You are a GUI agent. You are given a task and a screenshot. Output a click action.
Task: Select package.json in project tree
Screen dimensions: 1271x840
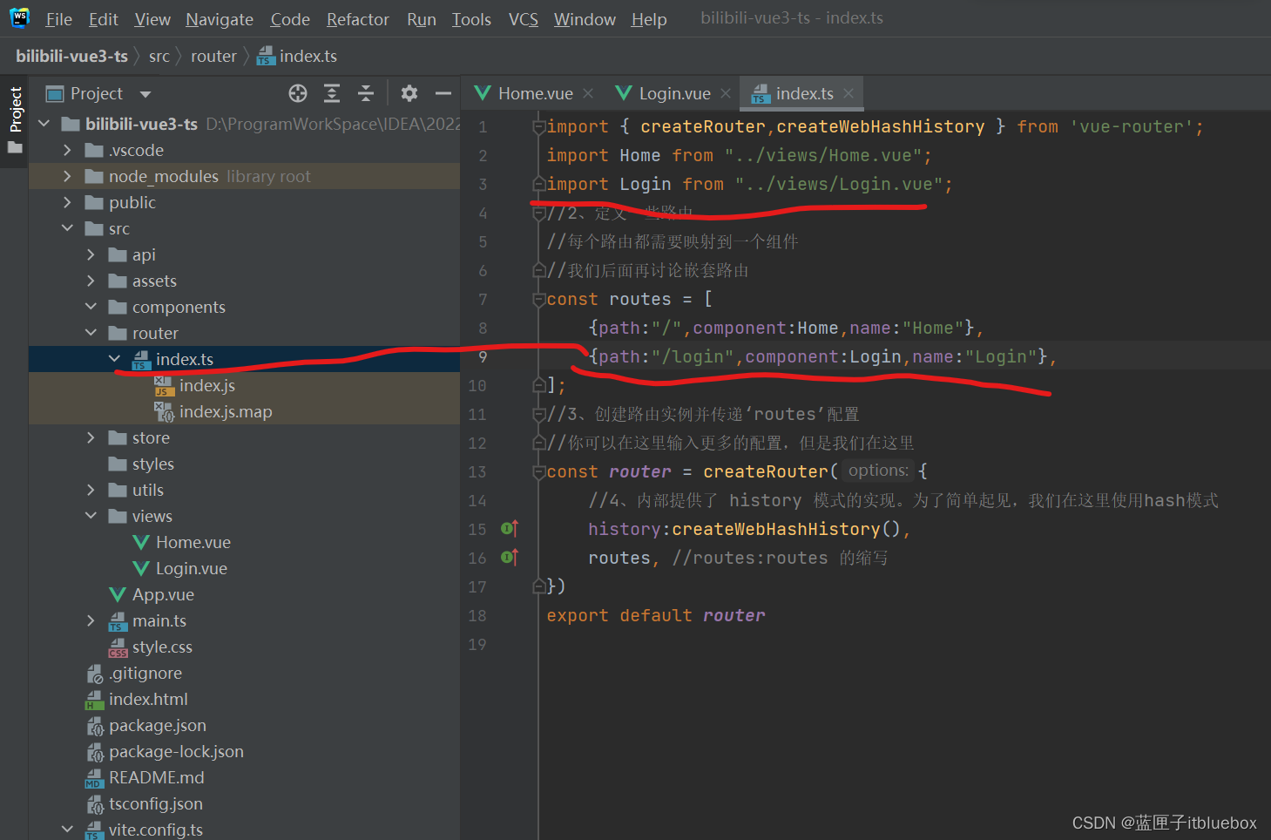click(x=157, y=726)
